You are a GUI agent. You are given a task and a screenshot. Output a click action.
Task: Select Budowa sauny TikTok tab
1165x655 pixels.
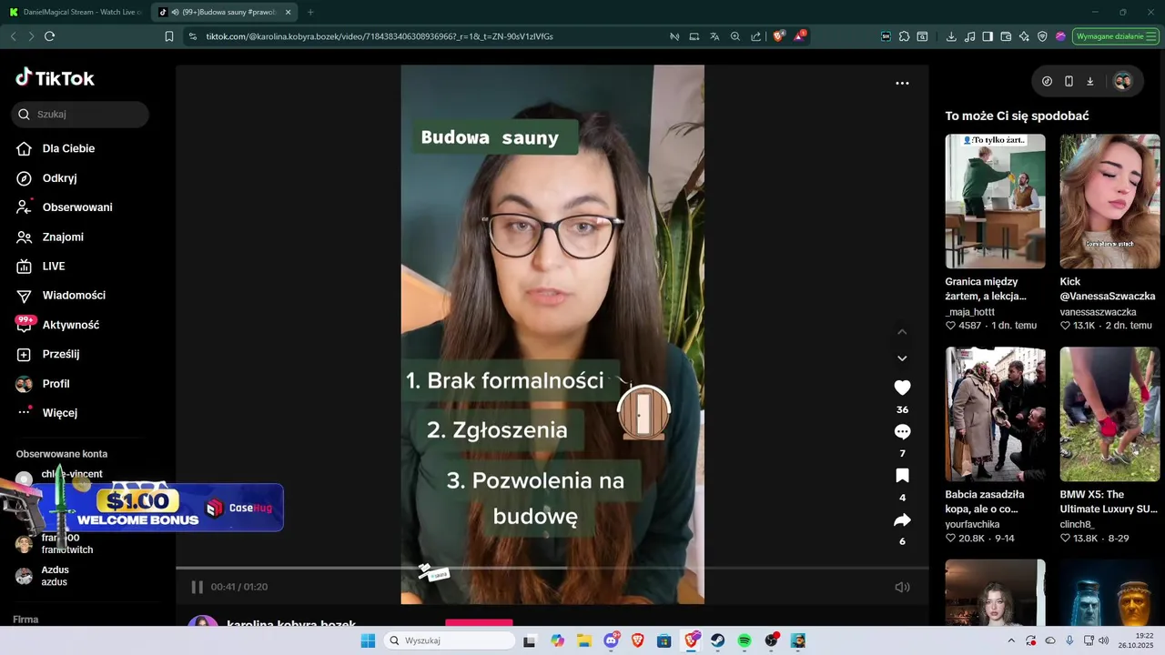pyautogui.click(x=224, y=12)
